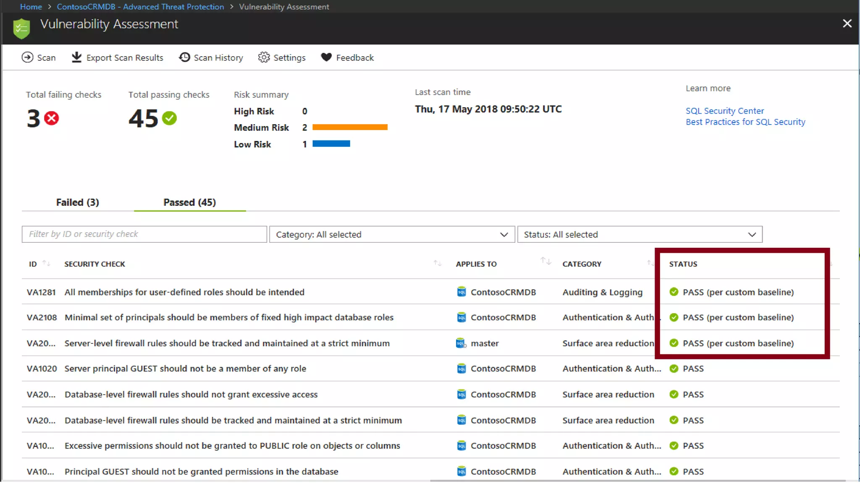Click the SQL database icon in VA1020 row

tap(461, 369)
